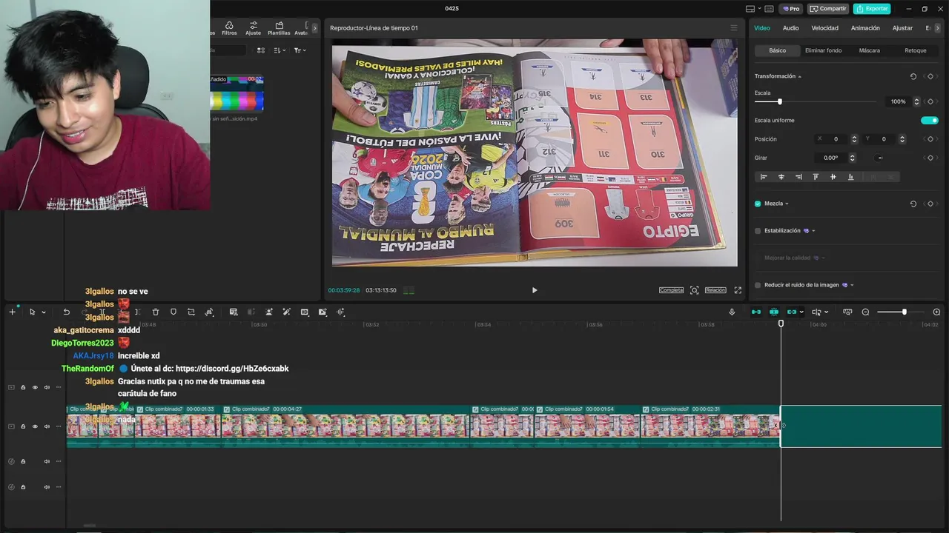This screenshot has width=949, height=533.
Task: Toggle the main track magnet
Action: (x=755, y=312)
